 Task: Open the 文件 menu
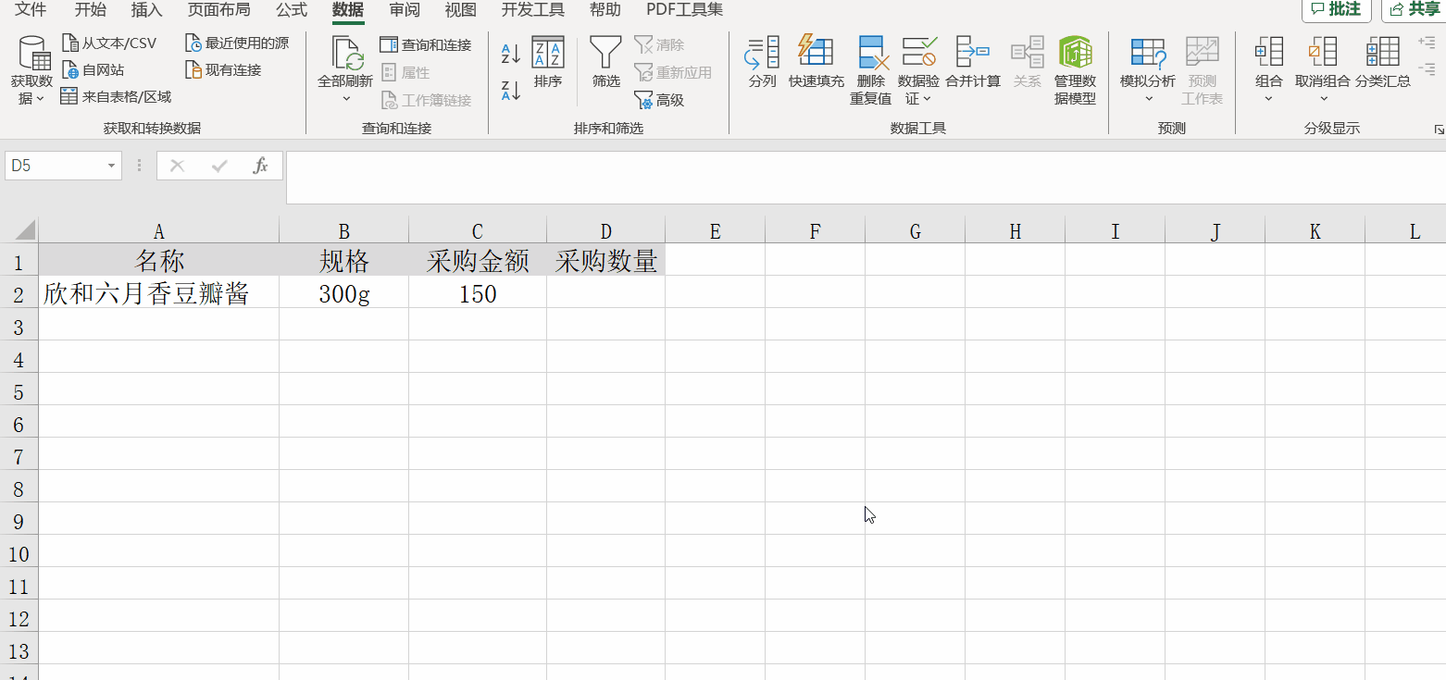pos(29,10)
